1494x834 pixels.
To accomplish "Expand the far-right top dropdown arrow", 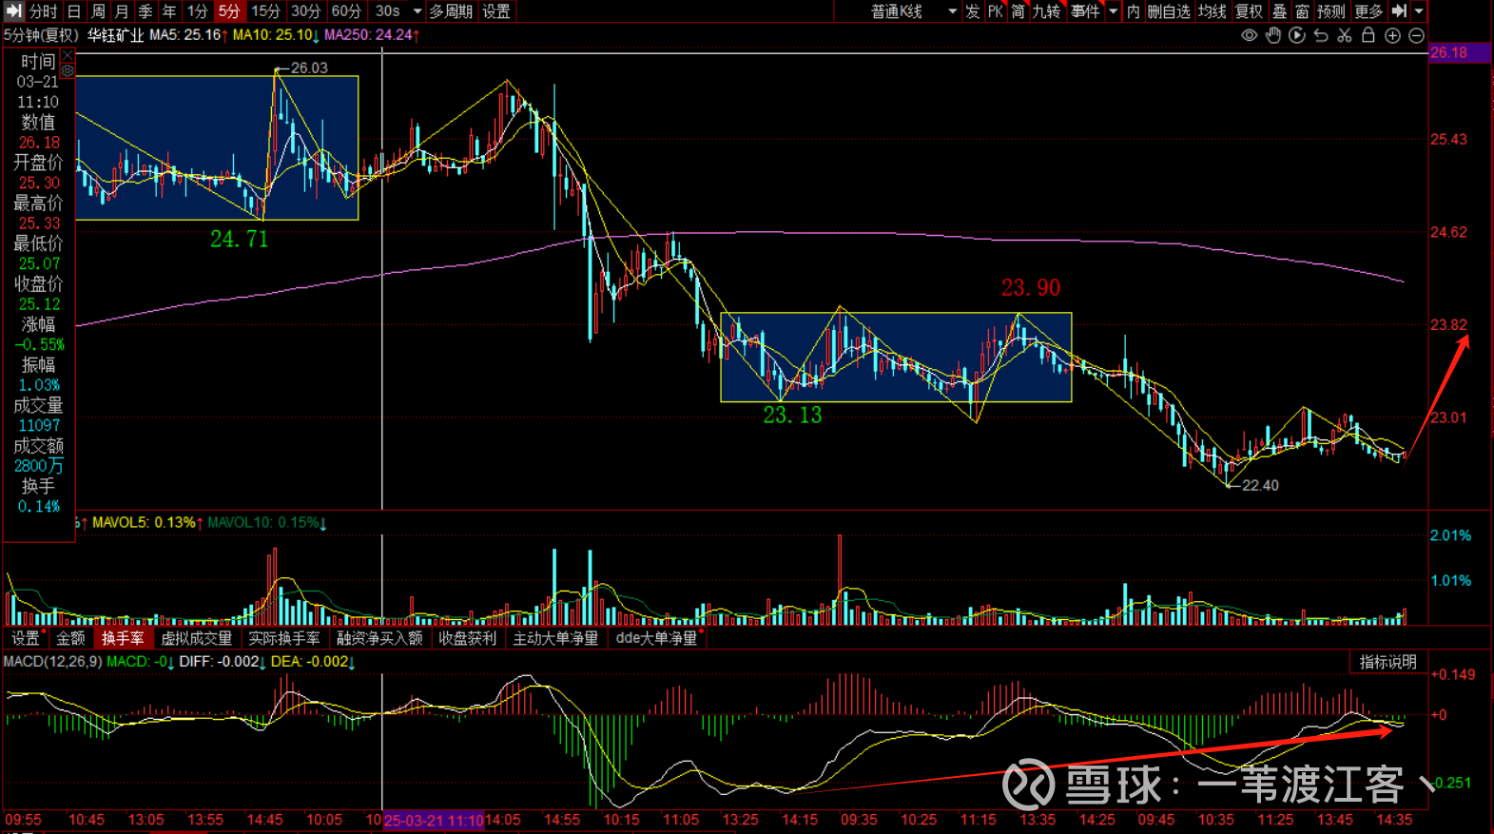I will [x=1419, y=11].
